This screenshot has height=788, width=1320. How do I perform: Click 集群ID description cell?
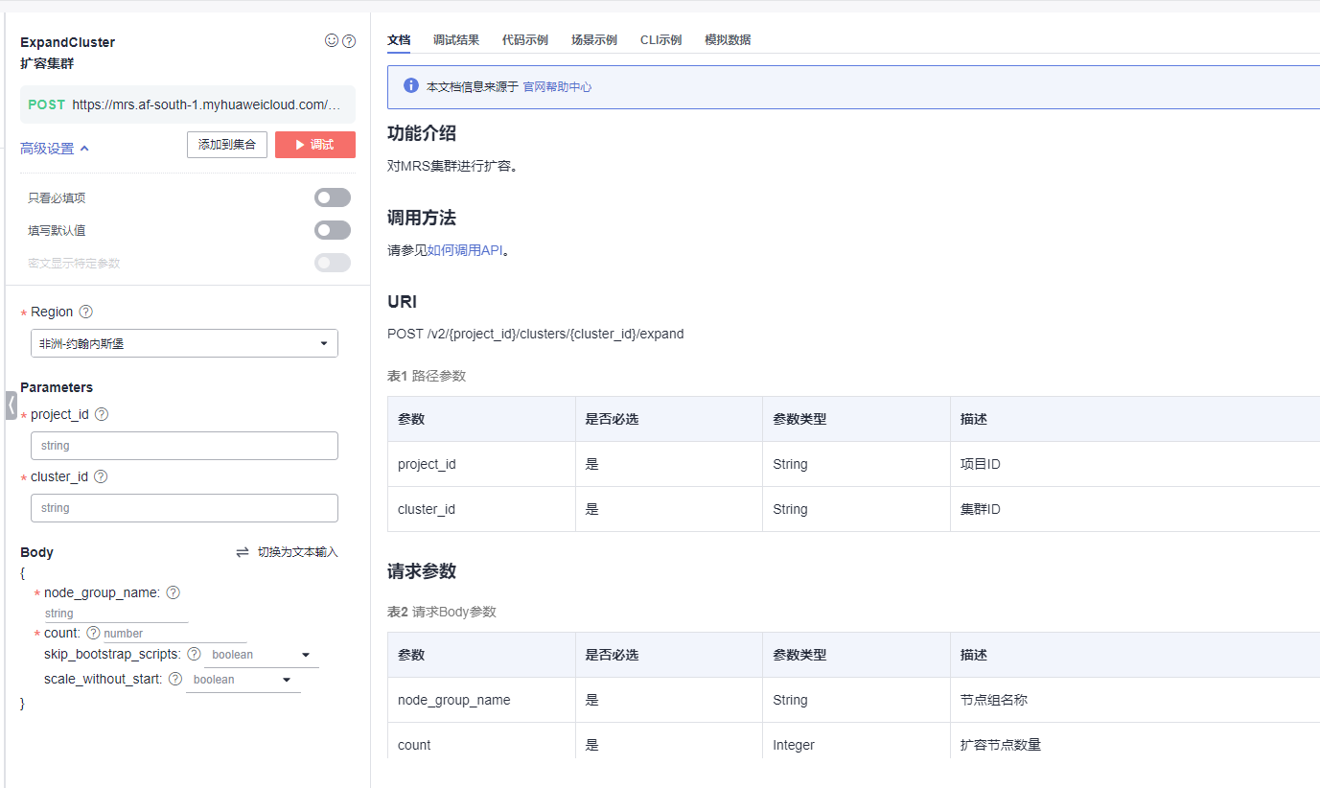point(1135,509)
